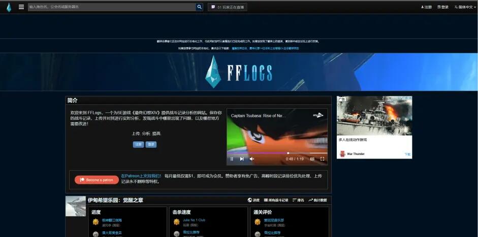Enter fullscreen mode on the video
Image resolution: width=478 pixels, height=237 pixels.
coord(322,159)
